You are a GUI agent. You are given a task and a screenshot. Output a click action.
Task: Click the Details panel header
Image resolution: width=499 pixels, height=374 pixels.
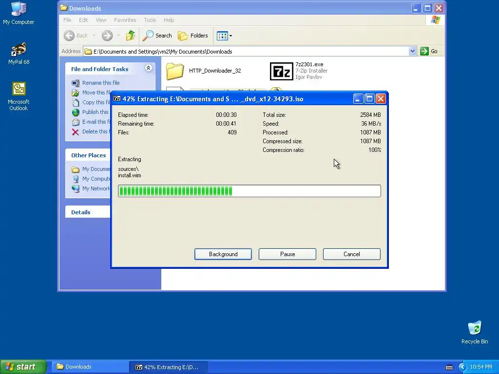point(88,212)
